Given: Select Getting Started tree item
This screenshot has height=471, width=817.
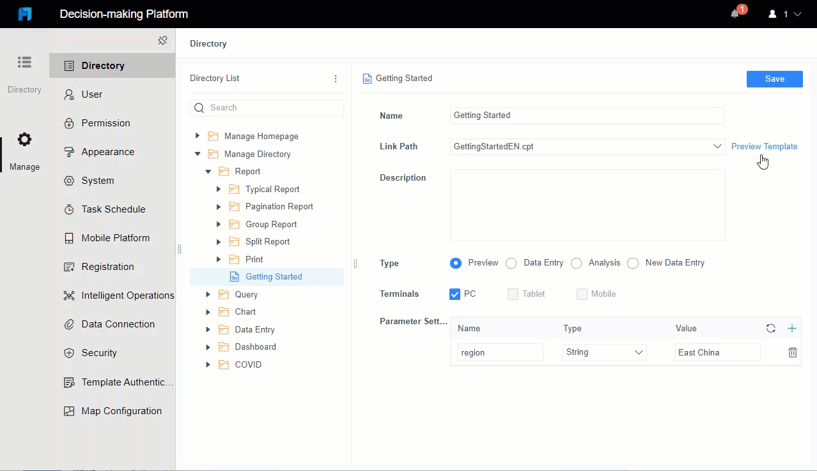Looking at the screenshot, I should tap(267, 276).
